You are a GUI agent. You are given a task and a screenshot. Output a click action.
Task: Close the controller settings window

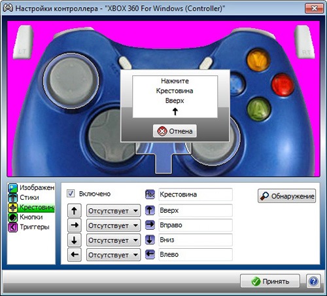[x=314, y=9]
